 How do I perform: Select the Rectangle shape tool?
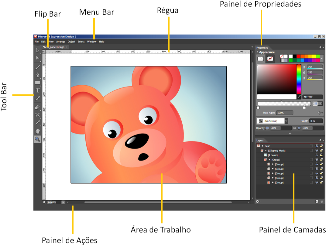[38, 83]
